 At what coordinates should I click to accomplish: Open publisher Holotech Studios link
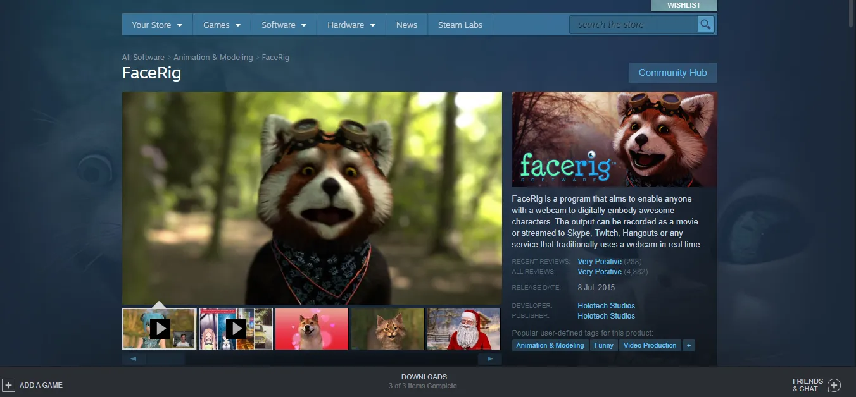click(606, 316)
